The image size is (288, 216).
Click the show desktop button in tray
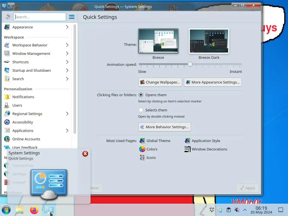click(281, 210)
